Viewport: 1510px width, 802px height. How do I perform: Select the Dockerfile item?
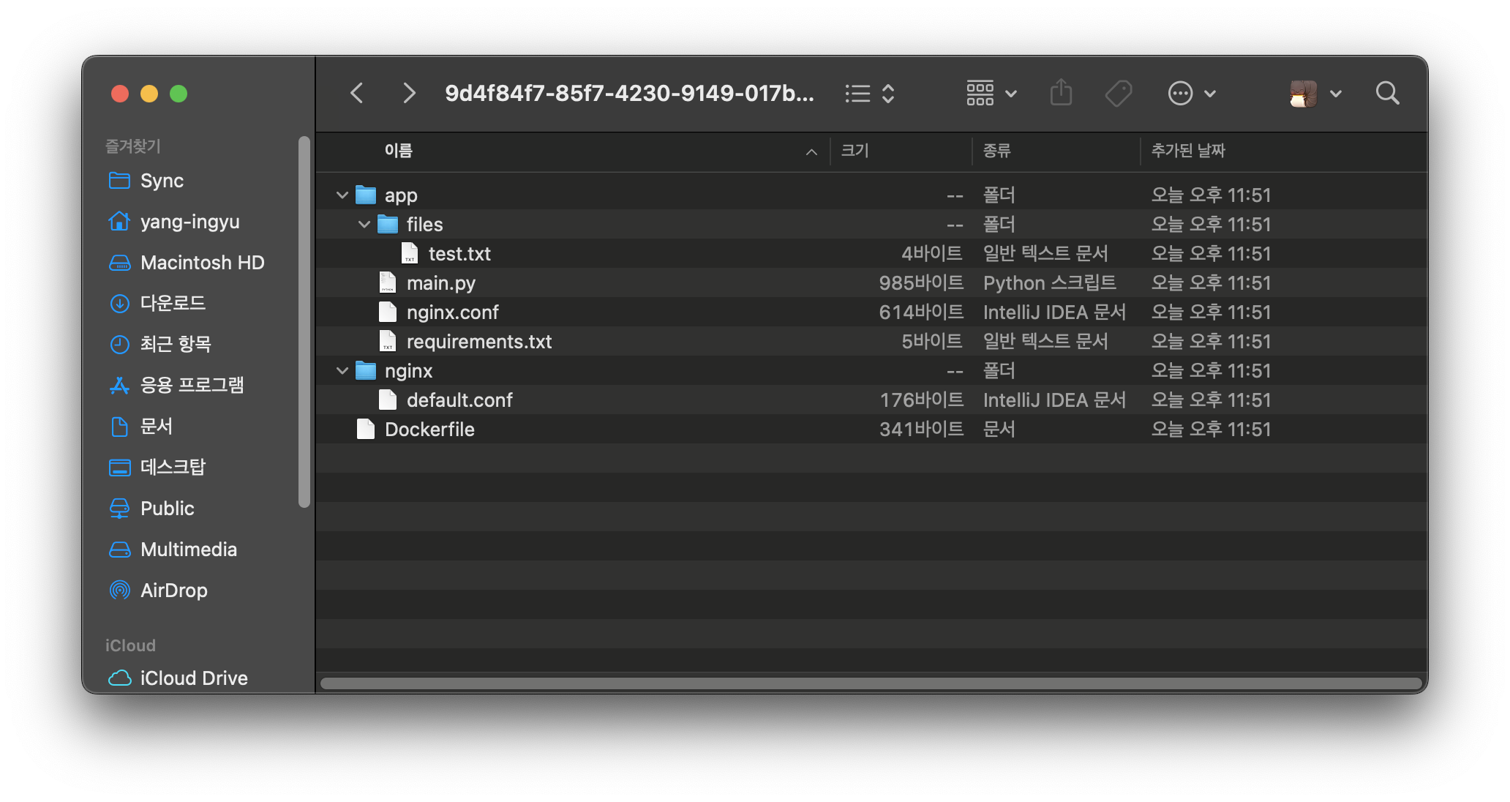click(x=429, y=429)
